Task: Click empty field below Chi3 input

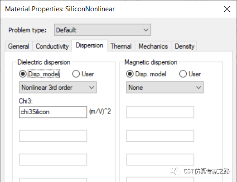Action: 53,136
